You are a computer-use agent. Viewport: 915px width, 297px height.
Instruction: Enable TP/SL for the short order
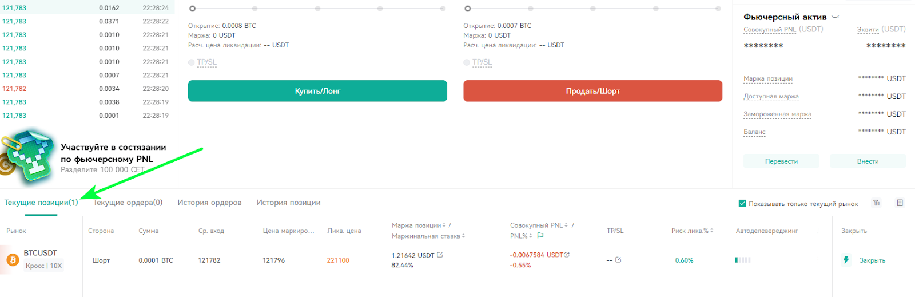[x=467, y=62]
